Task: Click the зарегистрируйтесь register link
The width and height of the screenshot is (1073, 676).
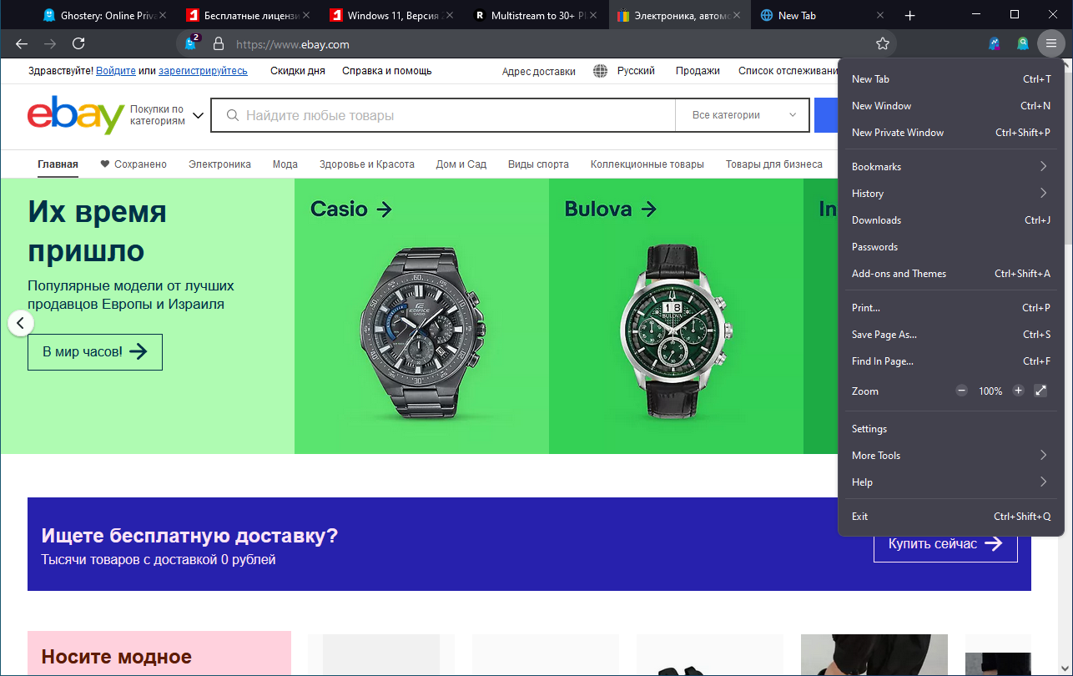Action: point(203,71)
